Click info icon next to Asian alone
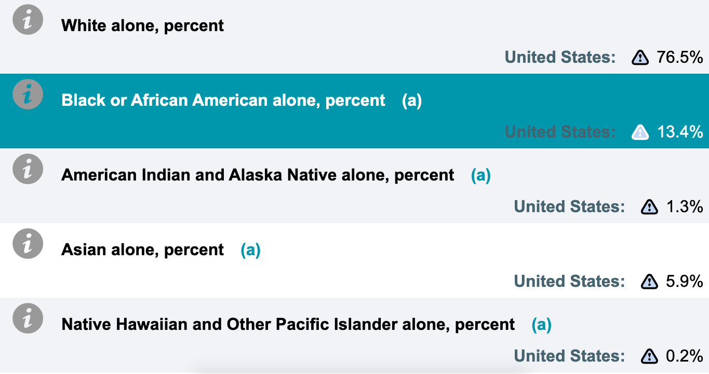 tap(27, 245)
